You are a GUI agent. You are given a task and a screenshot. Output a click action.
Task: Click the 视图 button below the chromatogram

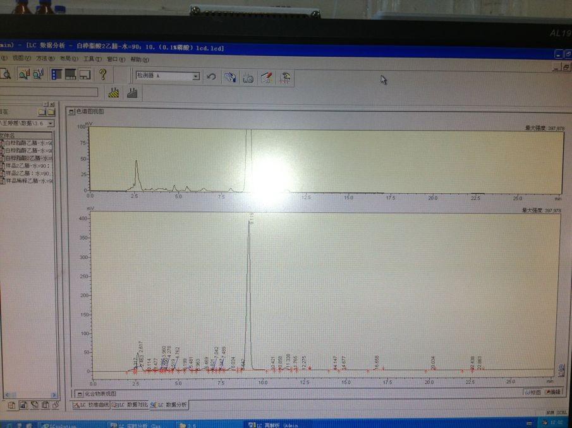point(533,392)
